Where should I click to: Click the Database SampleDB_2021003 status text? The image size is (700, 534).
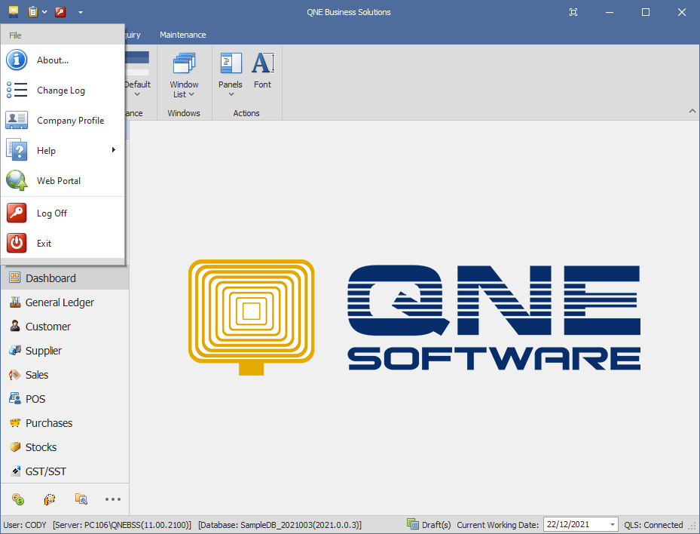280,525
